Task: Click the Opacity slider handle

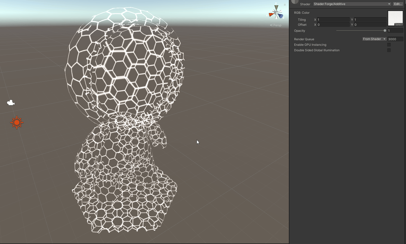Action: (385, 30)
